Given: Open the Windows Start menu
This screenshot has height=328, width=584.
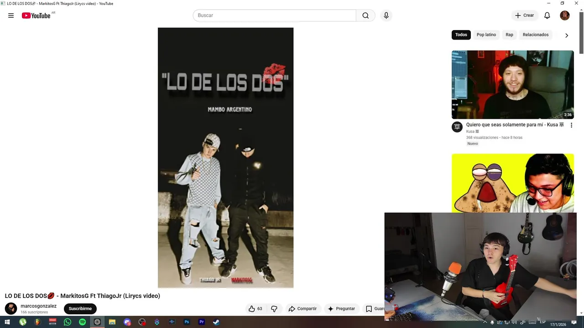Looking at the screenshot, I should pyautogui.click(x=7, y=322).
